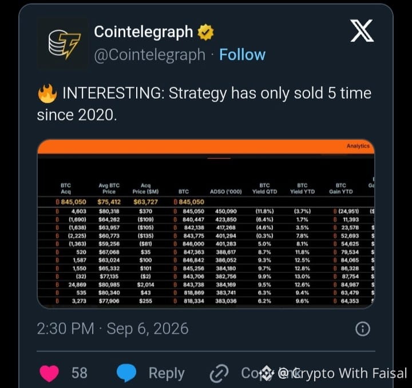This screenshot has width=412, height=388.
Task: Open the embedded Strategy table image
Action: click(x=206, y=224)
